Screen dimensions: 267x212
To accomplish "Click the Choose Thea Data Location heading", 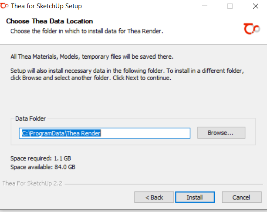I will 50,21.
